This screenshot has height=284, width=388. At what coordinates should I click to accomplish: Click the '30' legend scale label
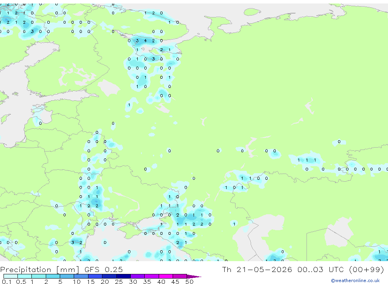pyautogui.click(x=133, y=282)
